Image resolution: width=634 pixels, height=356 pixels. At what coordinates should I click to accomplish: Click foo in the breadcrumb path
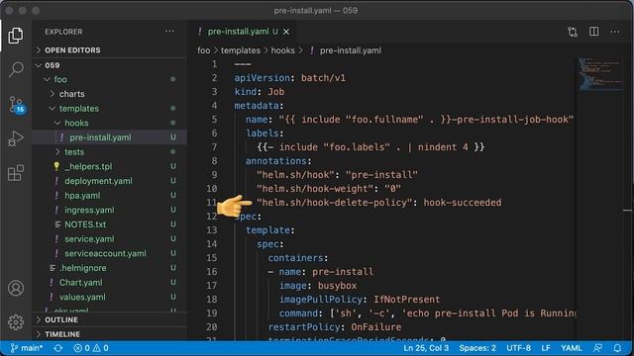point(203,50)
